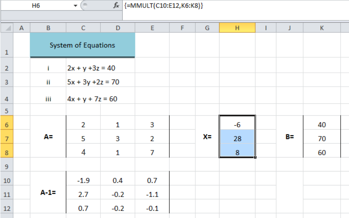Click the Name Box showing H6
Screen dimensions: 349x218
pyautogui.click(x=36, y=6)
